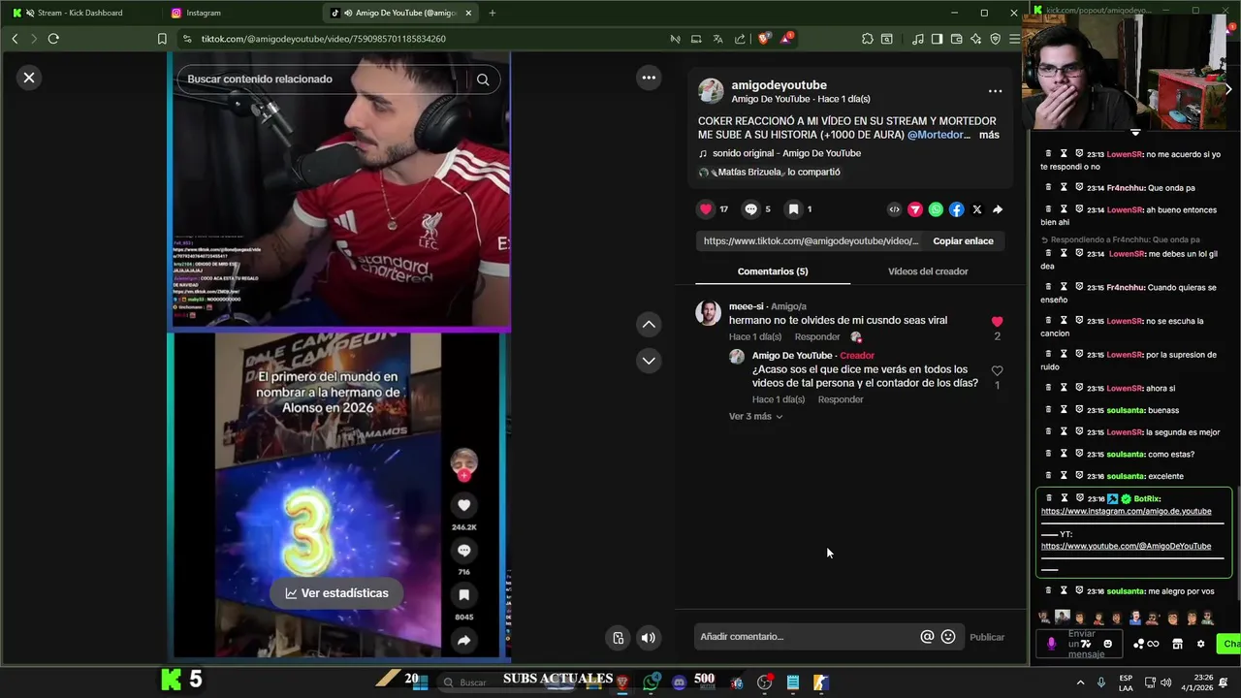Send to friends red share icon
This screenshot has height=698, width=1241.
click(914, 209)
